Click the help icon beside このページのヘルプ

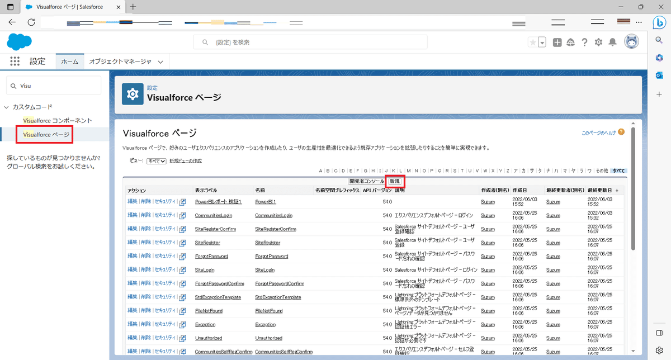click(x=620, y=132)
